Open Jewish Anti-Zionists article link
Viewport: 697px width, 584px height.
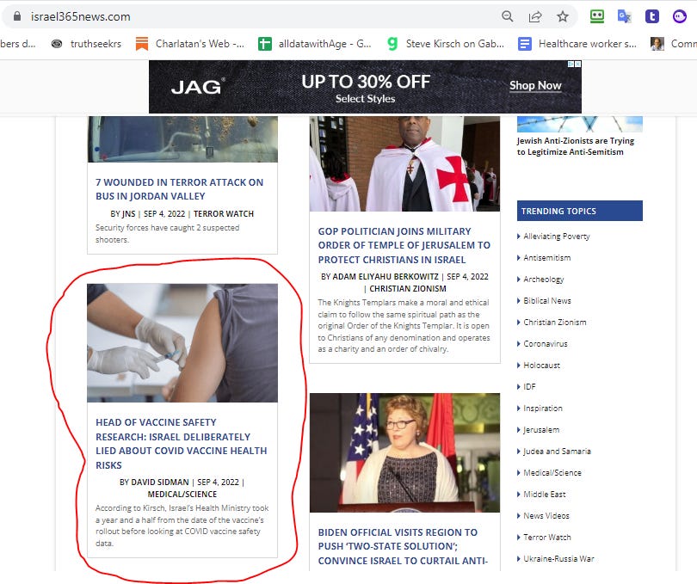pos(575,146)
